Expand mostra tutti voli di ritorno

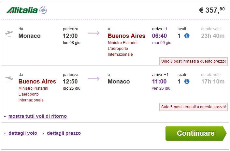[37, 116]
